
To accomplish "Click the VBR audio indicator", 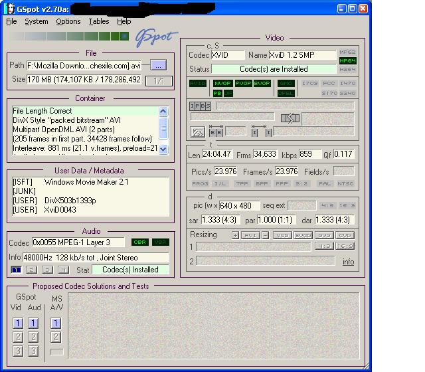I will pyautogui.click(x=161, y=242).
